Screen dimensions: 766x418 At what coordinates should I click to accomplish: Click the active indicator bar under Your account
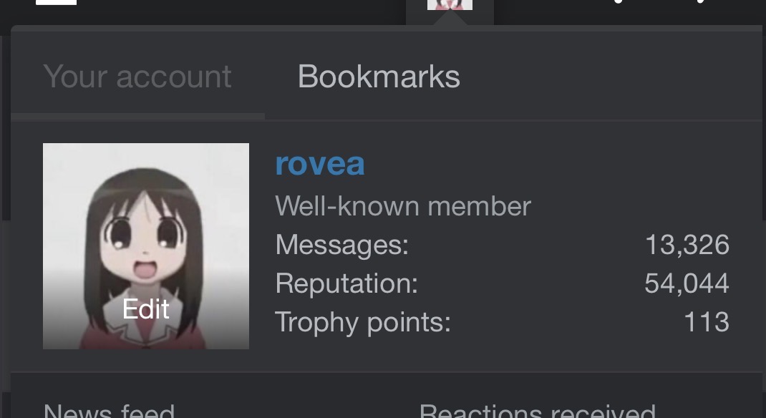tap(137, 116)
